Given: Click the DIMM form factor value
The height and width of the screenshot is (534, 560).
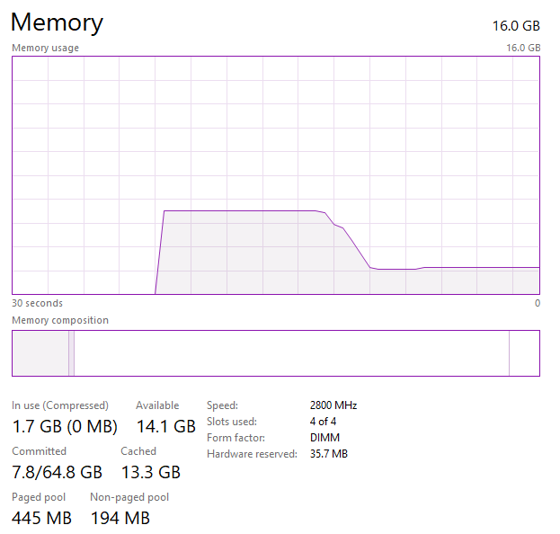Looking at the screenshot, I should click(x=324, y=438).
